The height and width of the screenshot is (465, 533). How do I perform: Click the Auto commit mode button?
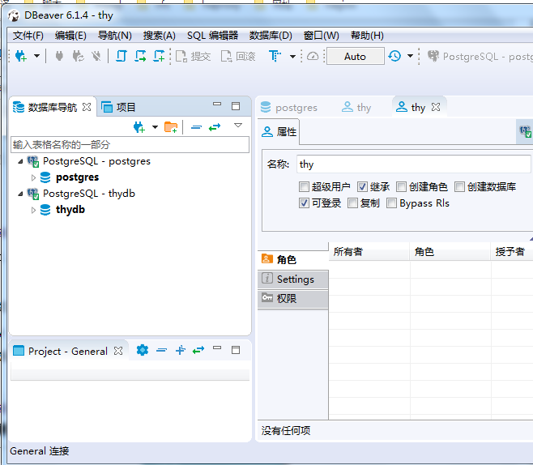(356, 57)
